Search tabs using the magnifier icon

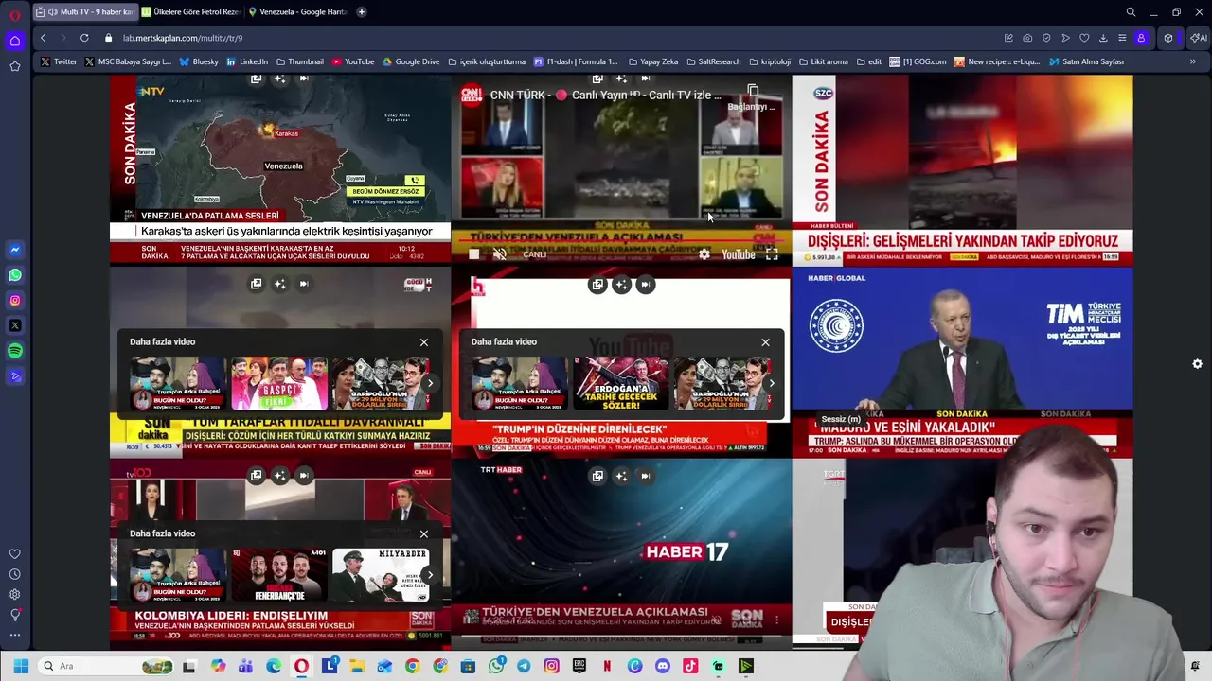pos(1131,12)
